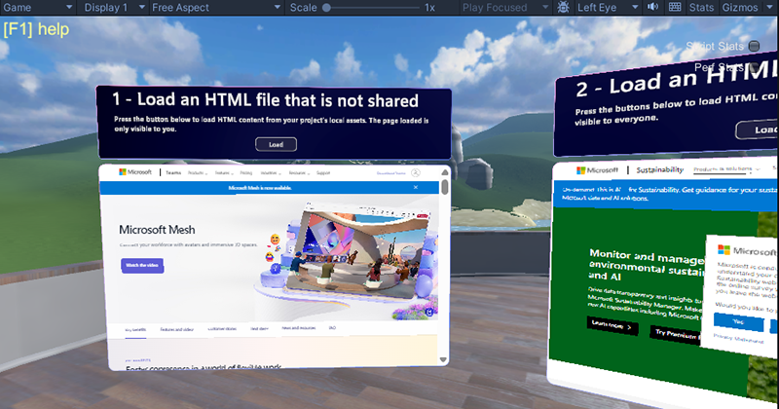
Task: Click Load on the panel 1 sign
Action: click(x=276, y=145)
